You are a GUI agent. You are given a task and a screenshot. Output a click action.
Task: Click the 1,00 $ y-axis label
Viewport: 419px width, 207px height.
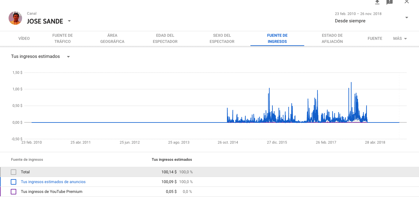[17, 89]
